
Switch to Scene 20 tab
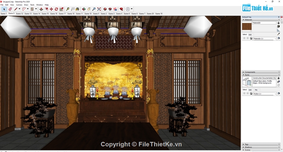pos(150,13)
